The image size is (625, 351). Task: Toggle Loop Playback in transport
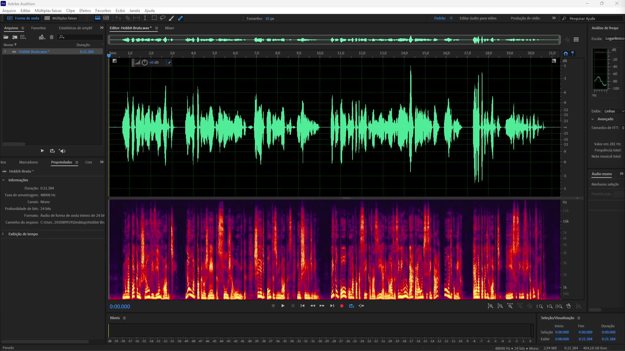coord(352,306)
